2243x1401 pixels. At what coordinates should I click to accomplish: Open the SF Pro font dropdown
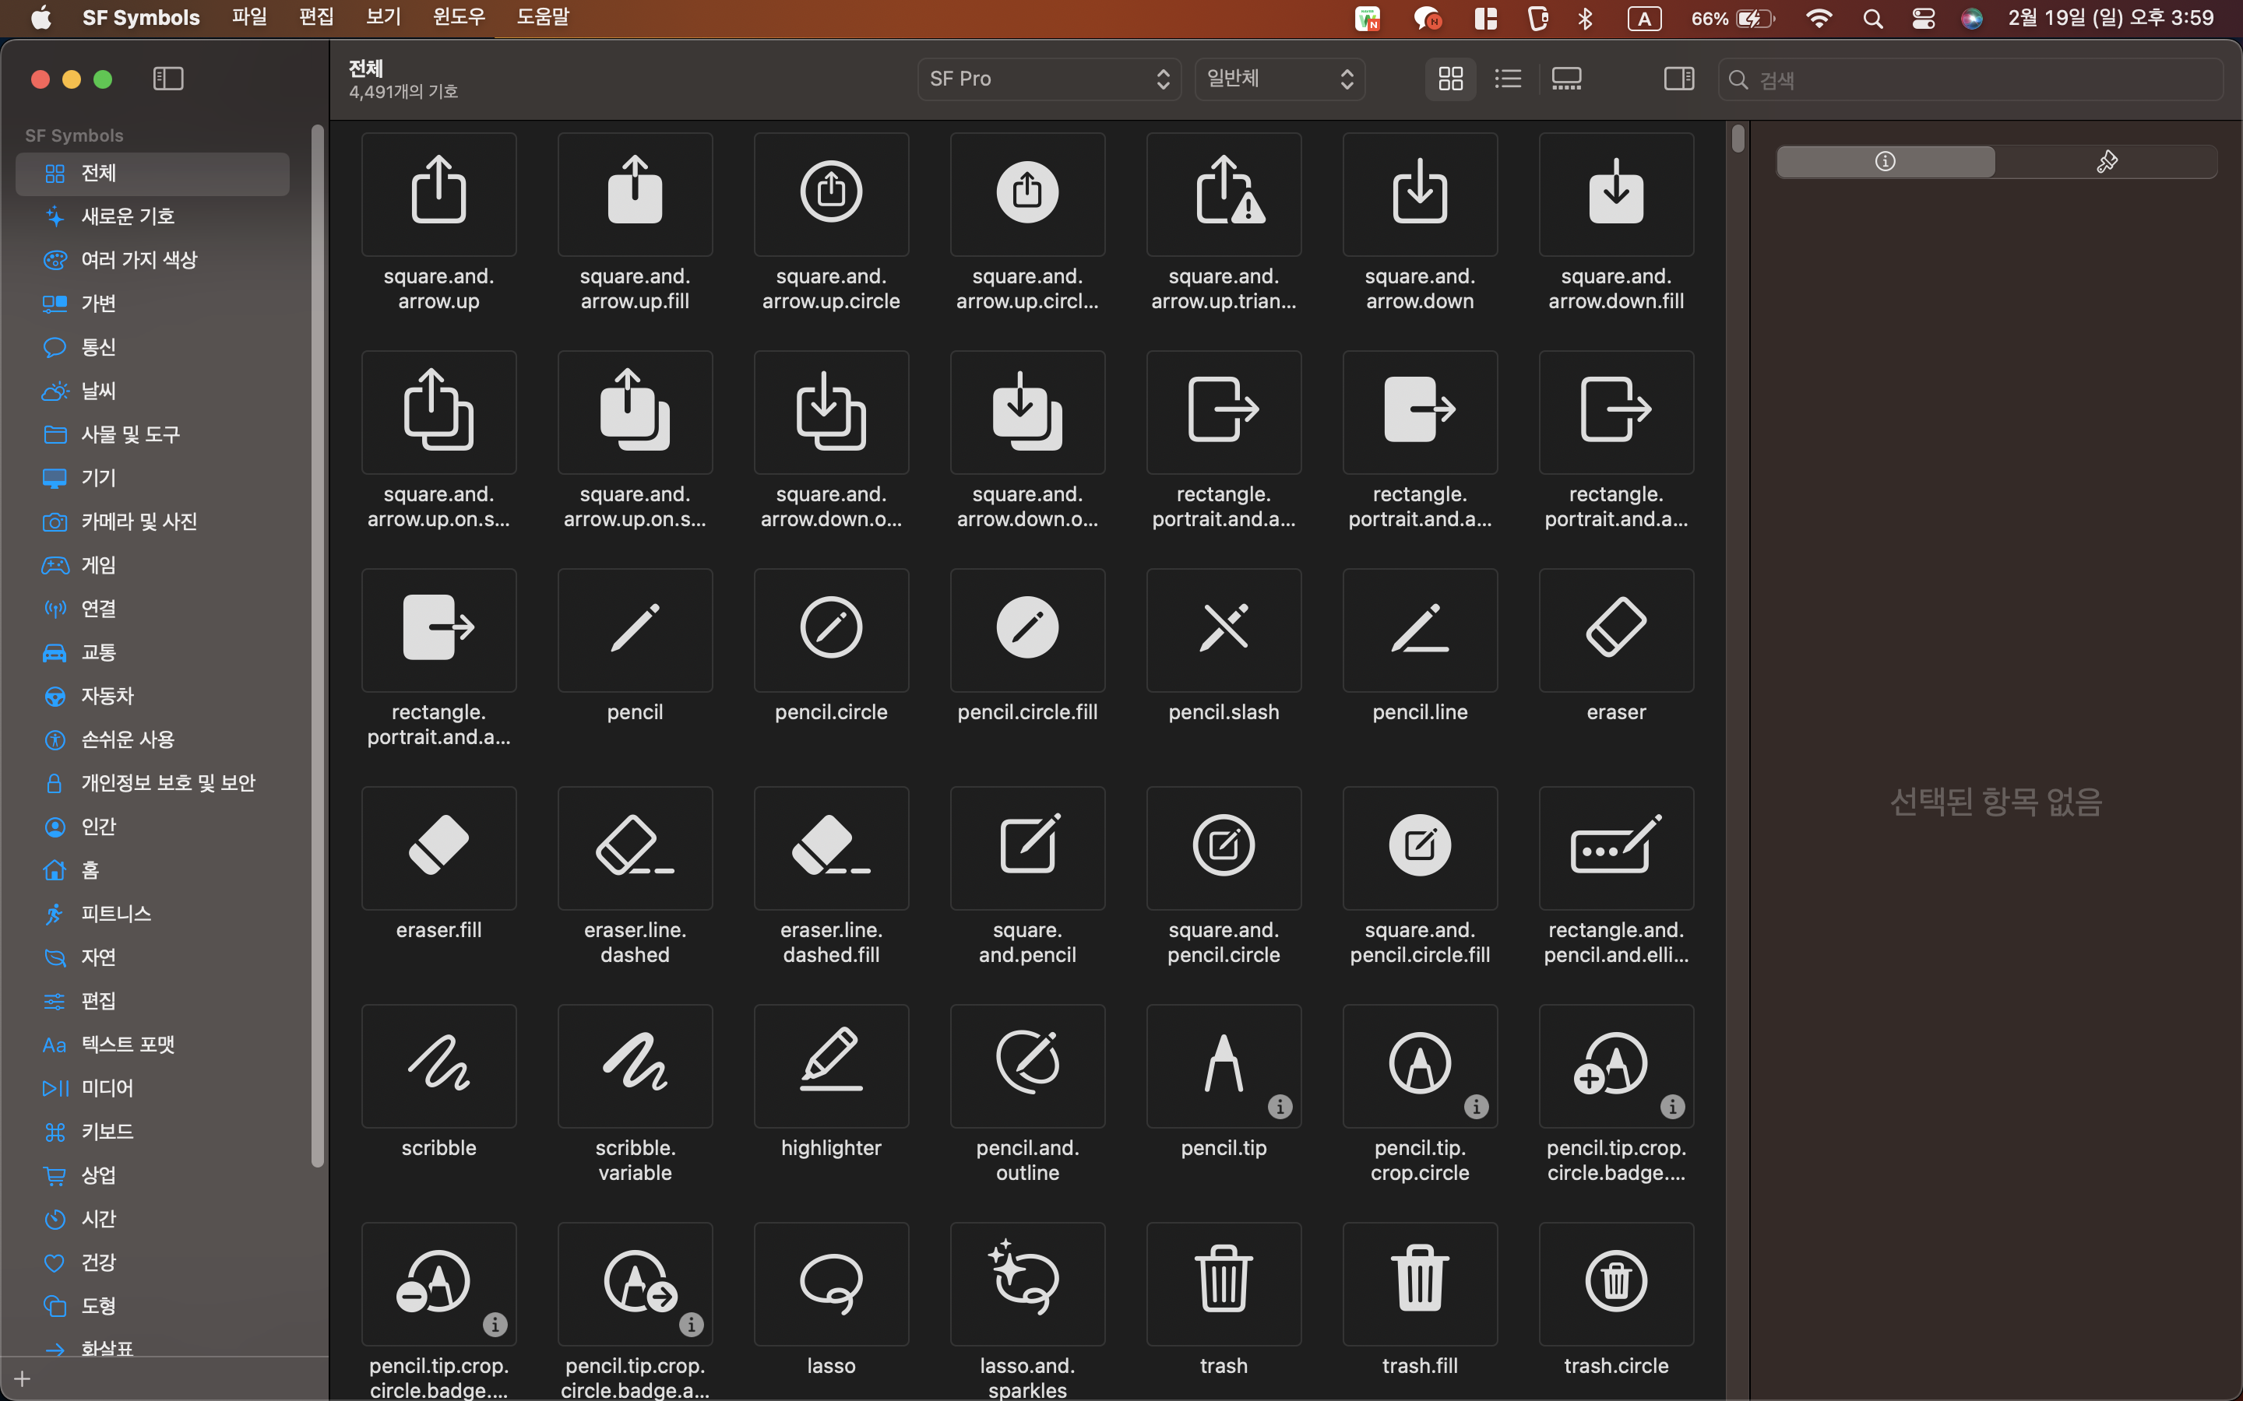pos(1048,79)
